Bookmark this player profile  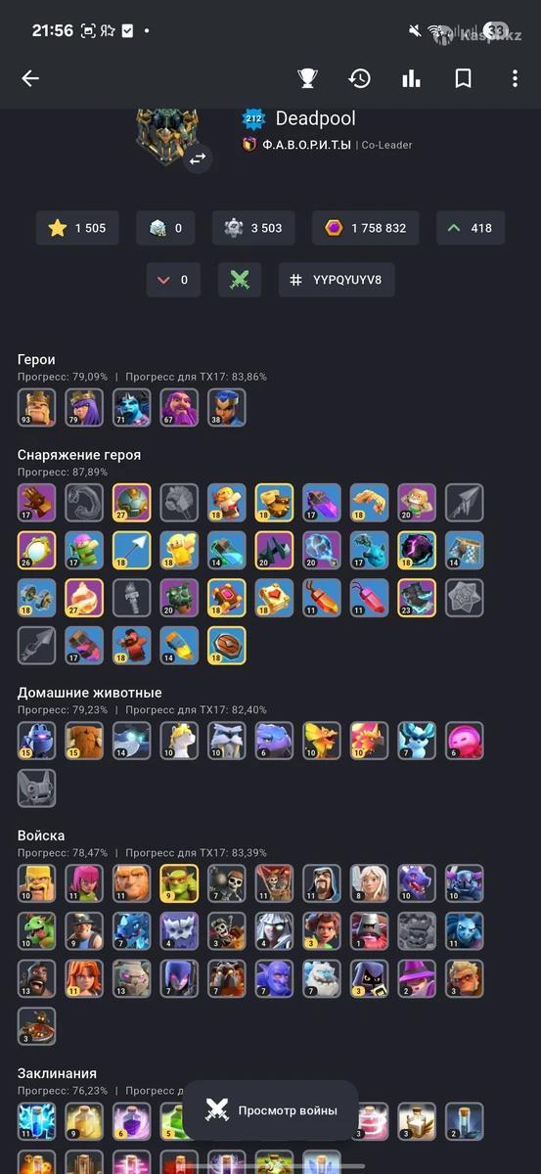[x=464, y=78]
